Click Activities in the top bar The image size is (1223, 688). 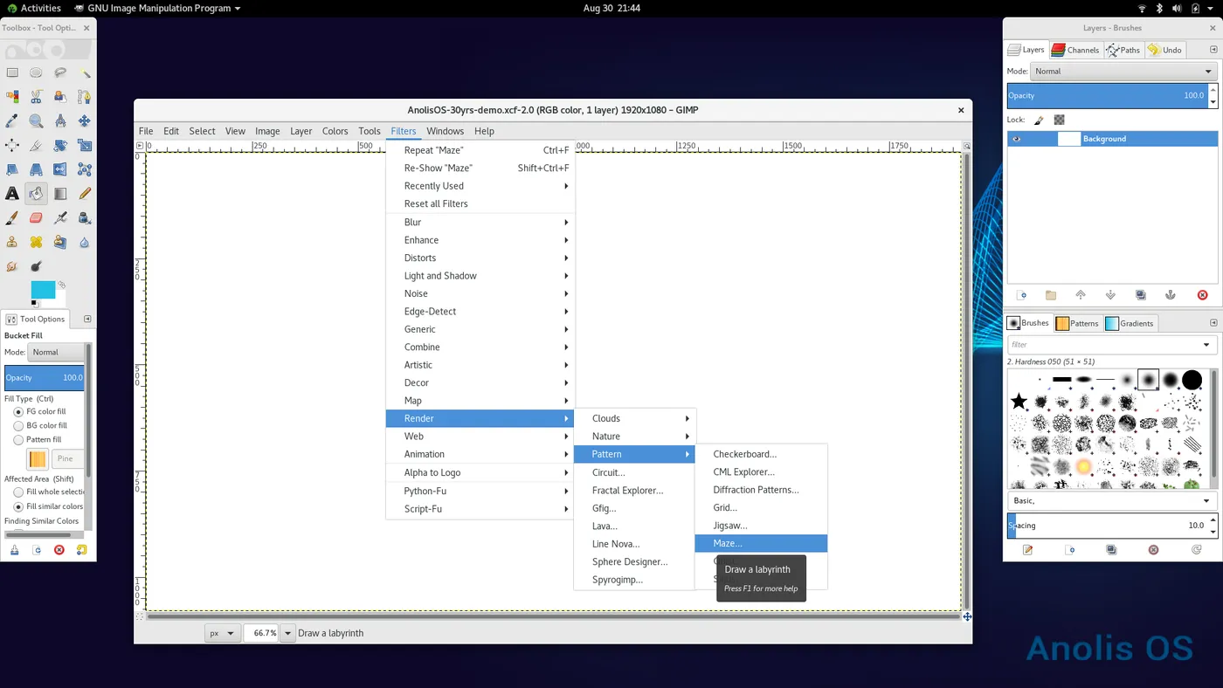coord(34,8)
